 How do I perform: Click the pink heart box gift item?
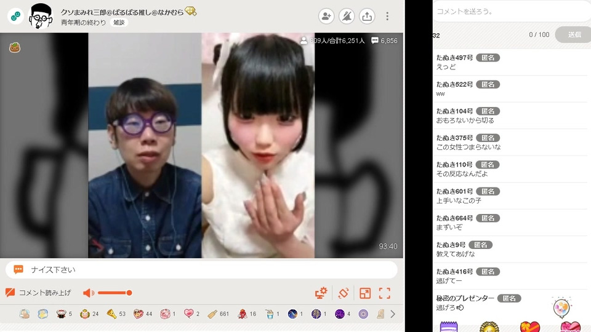click(x=571, y=326)
